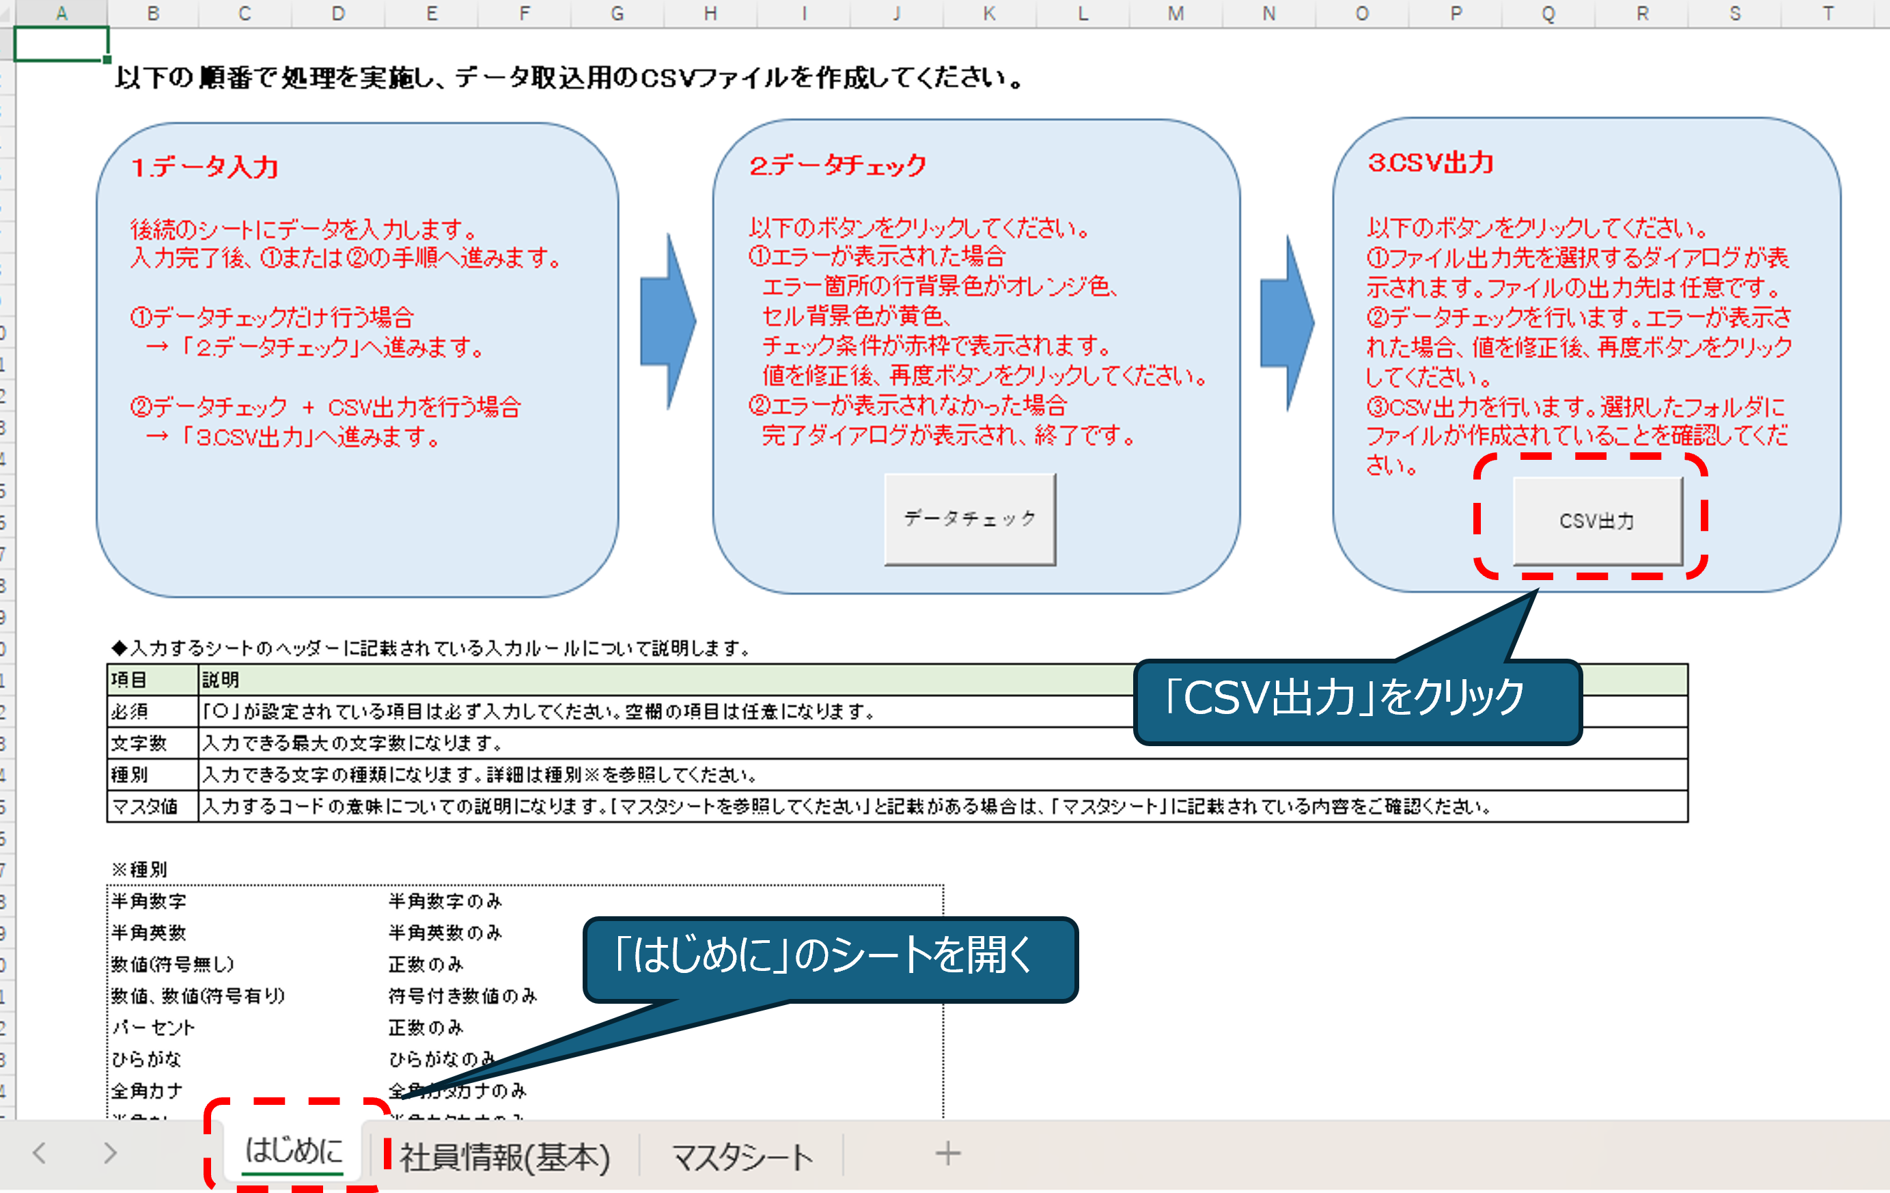Select the active cell A1
The width and height of the screenshot is (1890, 1193).
click(61, 44)
